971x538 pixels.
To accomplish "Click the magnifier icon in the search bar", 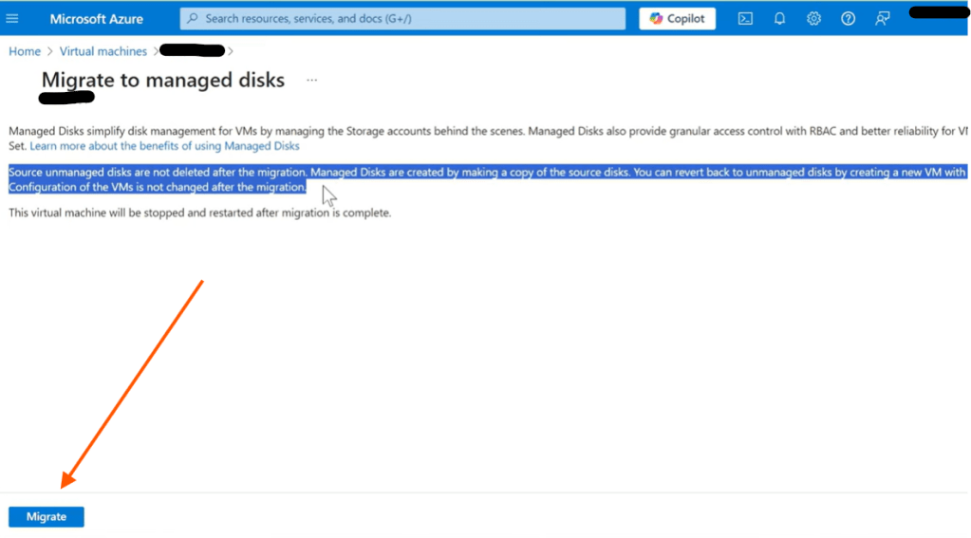I will 193,19.
